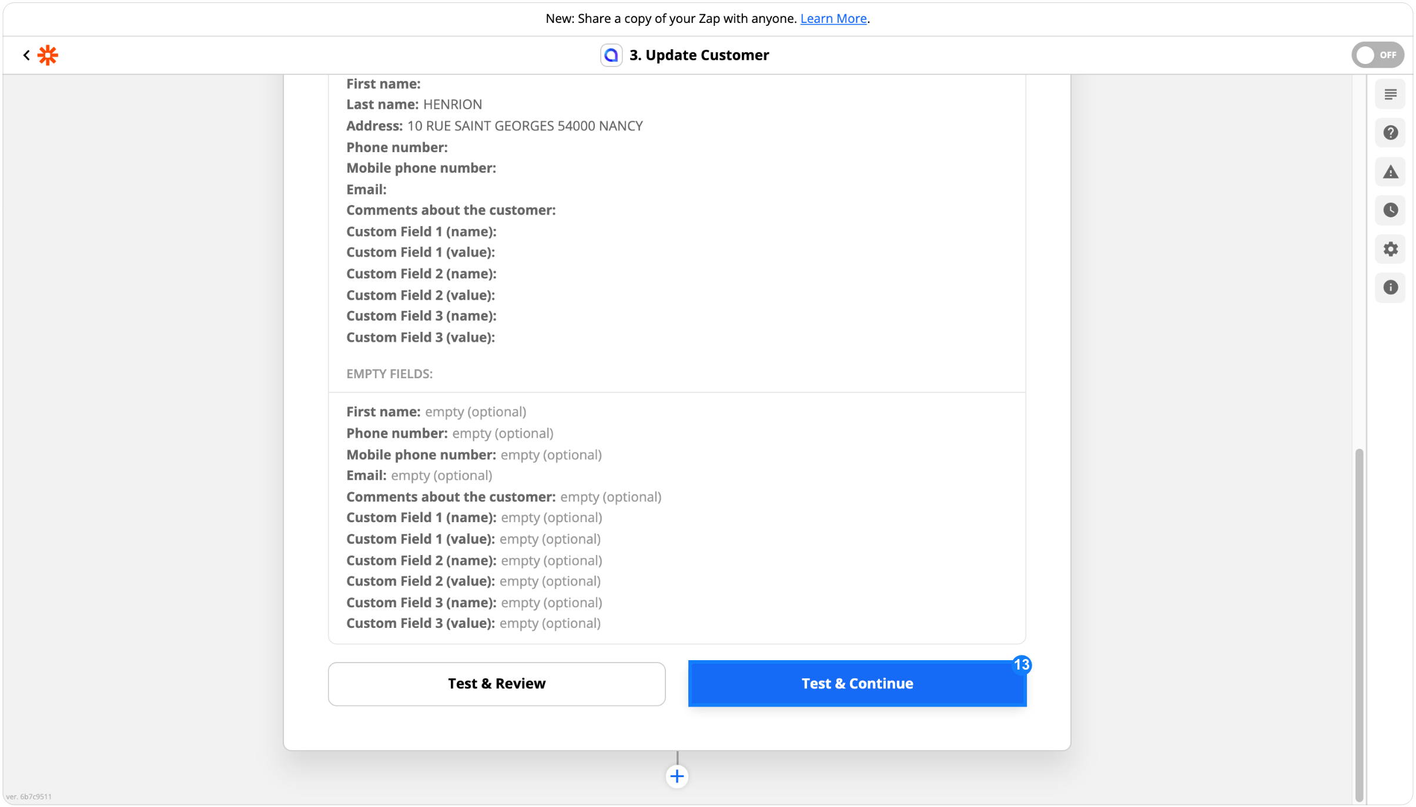This screenshot has width=1416, height=807.
Task: Click the back arrow chevron
Action: 26,55
